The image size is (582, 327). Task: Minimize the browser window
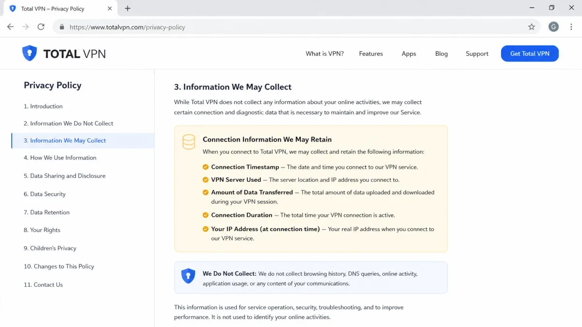pyautogui.click(x=531, y=8)
